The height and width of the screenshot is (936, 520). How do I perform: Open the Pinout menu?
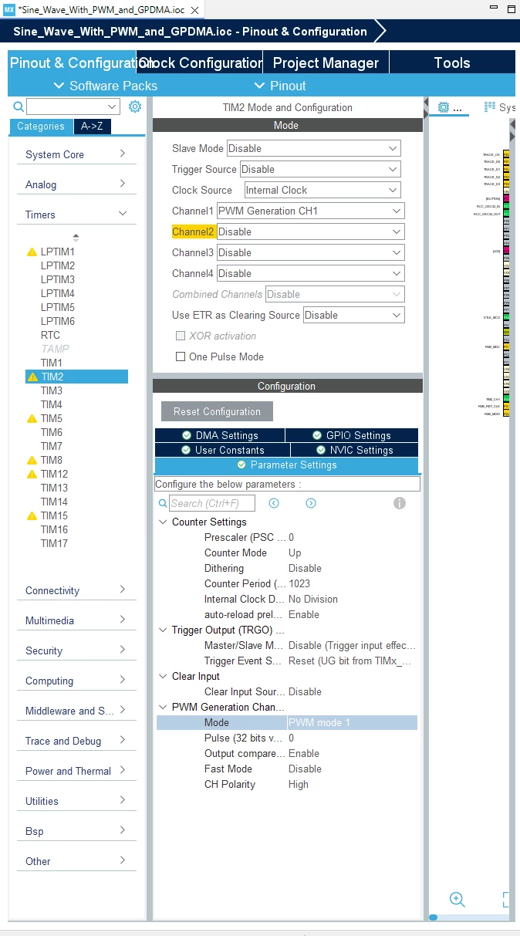click(x=280, y=86)
